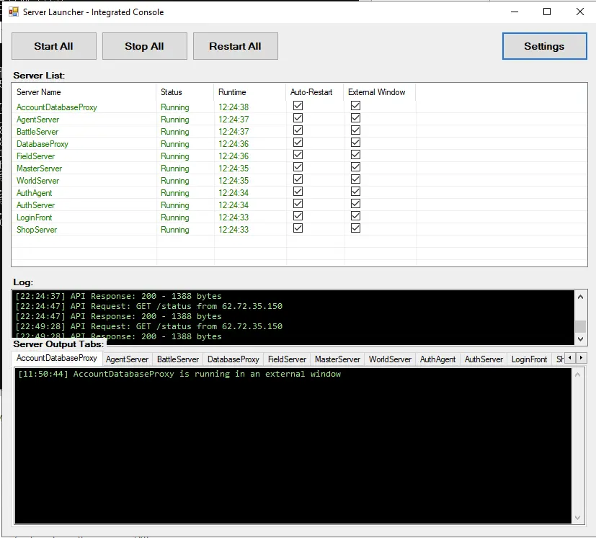Switch to the DatabaseProxy output tab
This screenshot has height=538, width=596.
(x=233, y=359)
